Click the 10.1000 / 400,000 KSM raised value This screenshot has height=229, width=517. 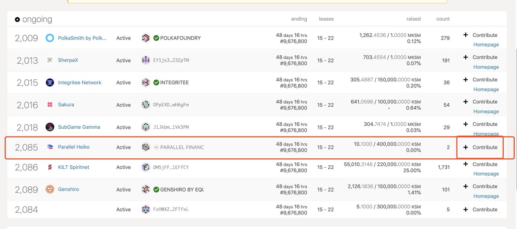(387, 144)
